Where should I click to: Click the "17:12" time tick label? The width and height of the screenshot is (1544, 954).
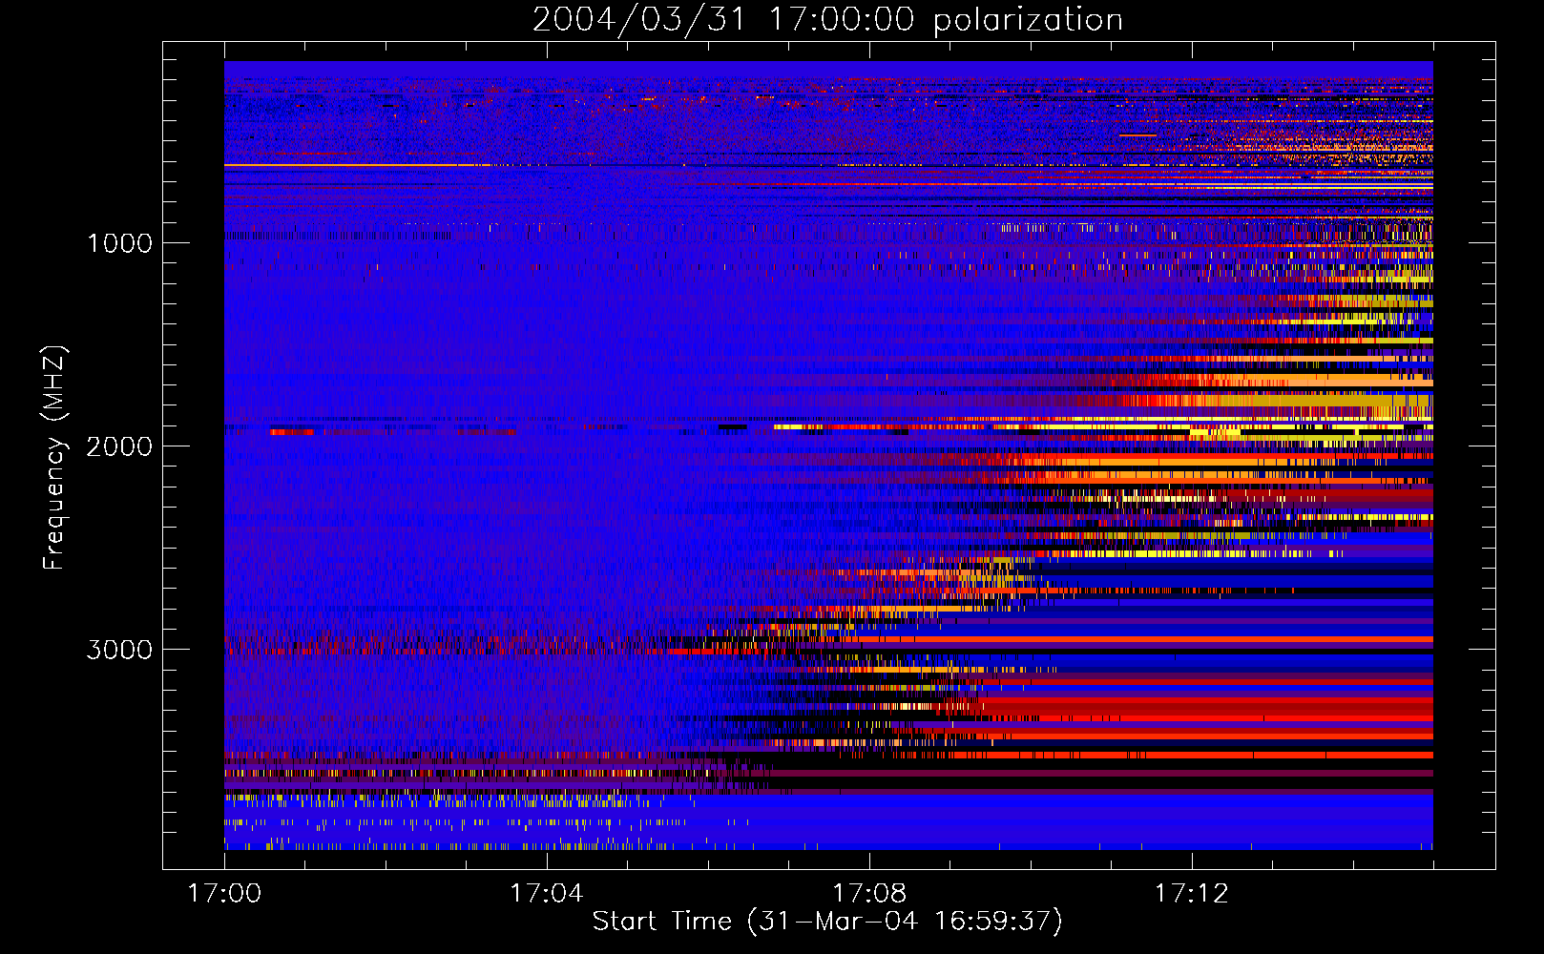1192,894
